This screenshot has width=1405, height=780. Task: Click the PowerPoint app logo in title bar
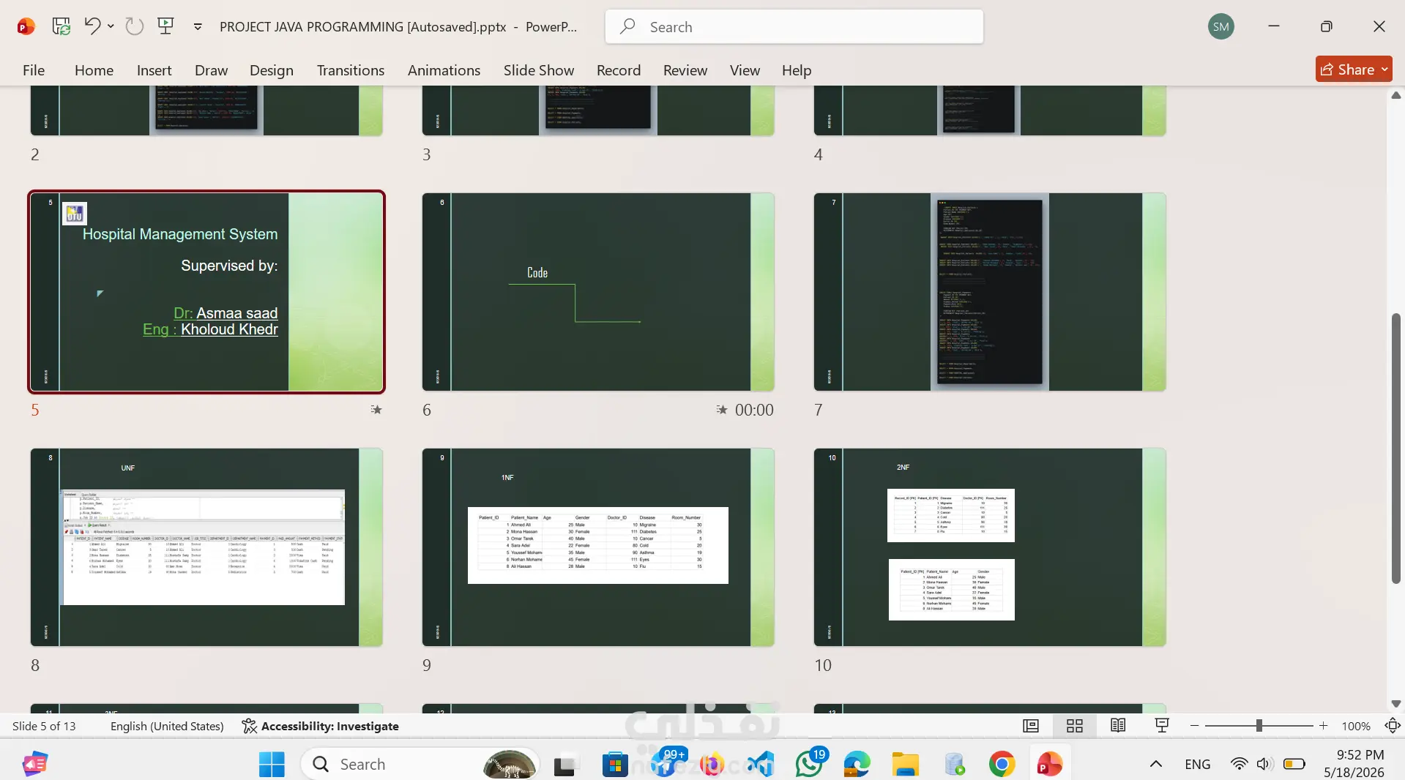[26, 27]
